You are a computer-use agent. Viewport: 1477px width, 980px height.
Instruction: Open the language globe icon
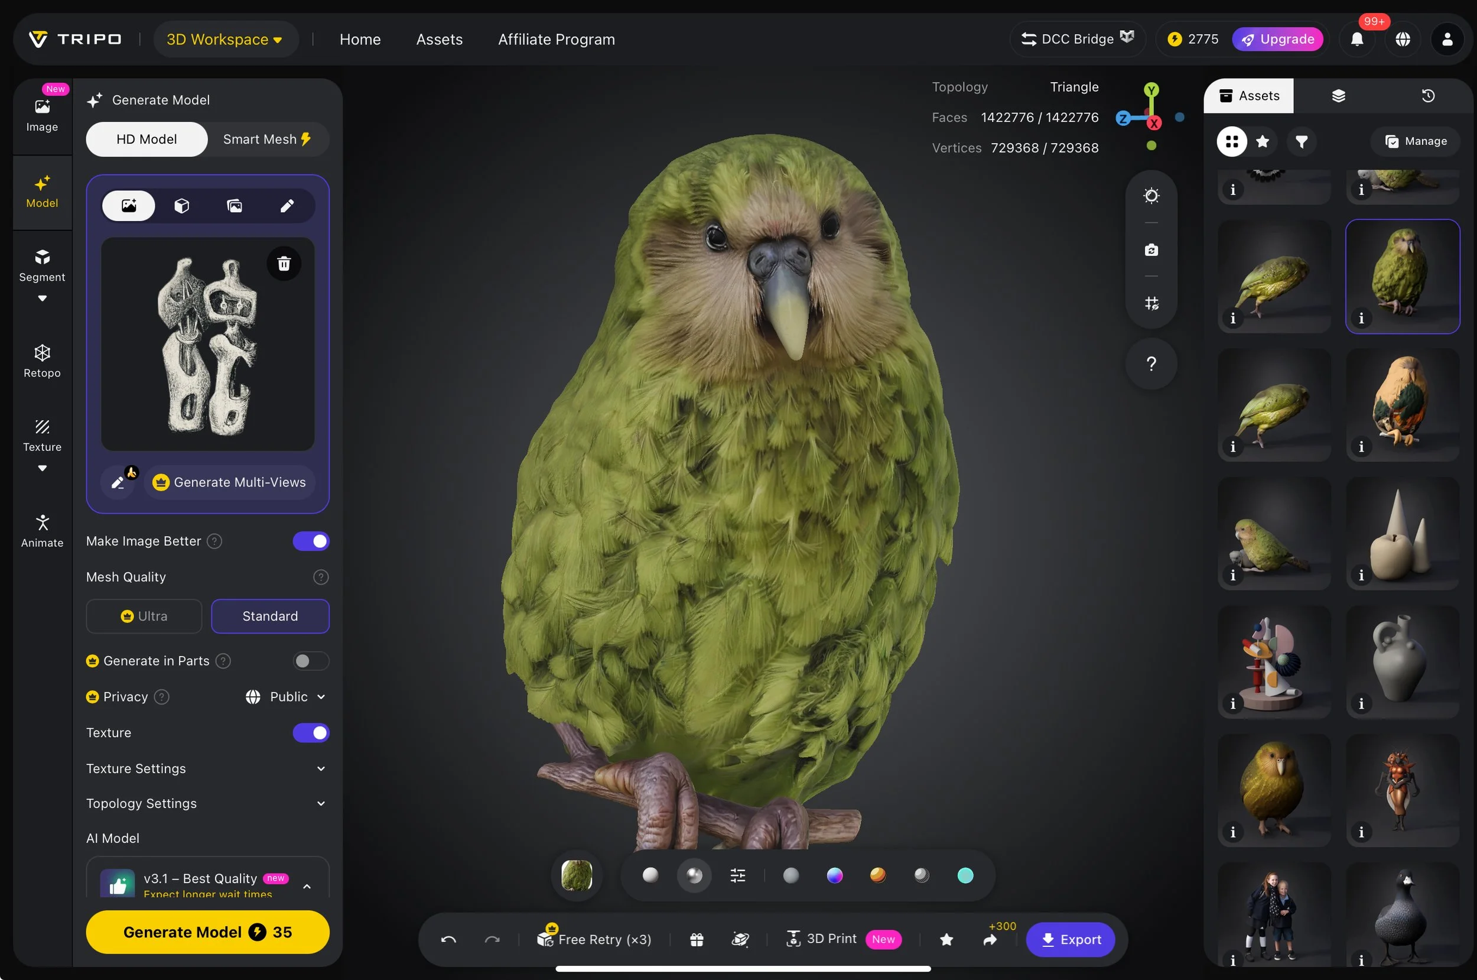click(1403, 40)
